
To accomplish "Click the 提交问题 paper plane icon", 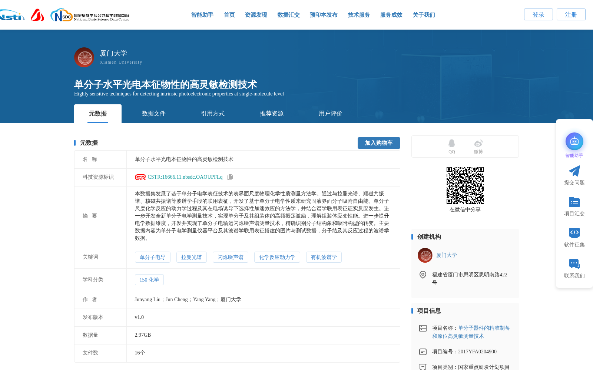I will pos(574,171).
